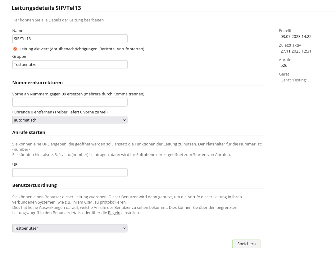
Task: Click the empty number prefix replacement field
Action: pyautogui.click(x=70, y=102)
